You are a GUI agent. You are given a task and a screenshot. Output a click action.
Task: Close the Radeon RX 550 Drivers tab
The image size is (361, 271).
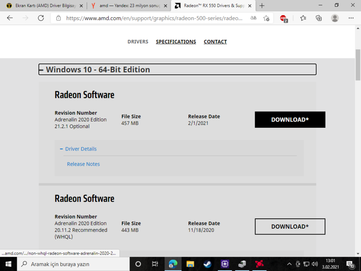tap(250, 6)
